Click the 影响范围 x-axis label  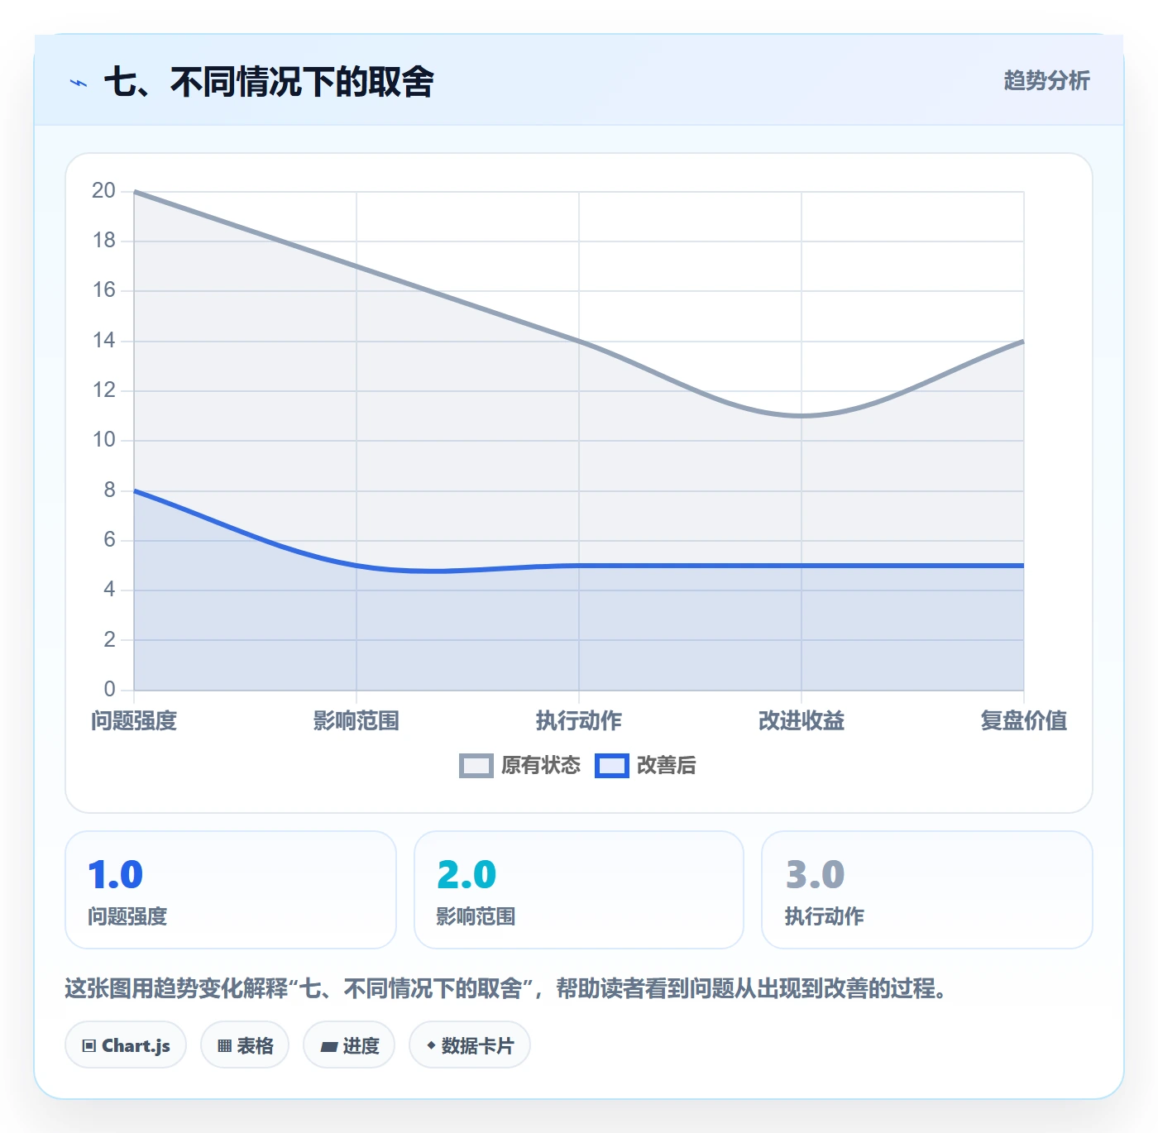pyautogui.click(x=356, y=721)
